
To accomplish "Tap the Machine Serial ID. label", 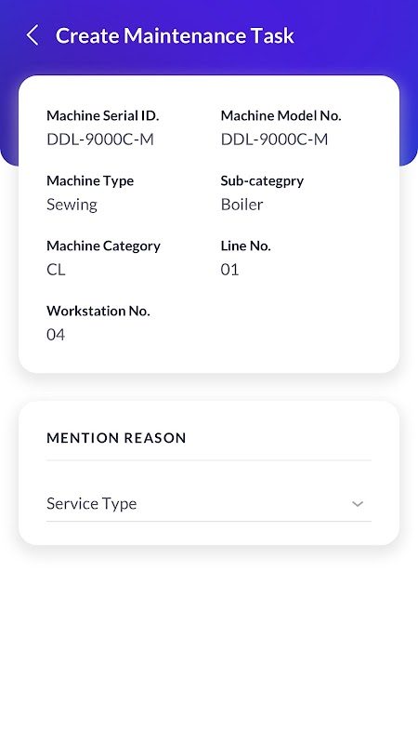I will [102, 115].
